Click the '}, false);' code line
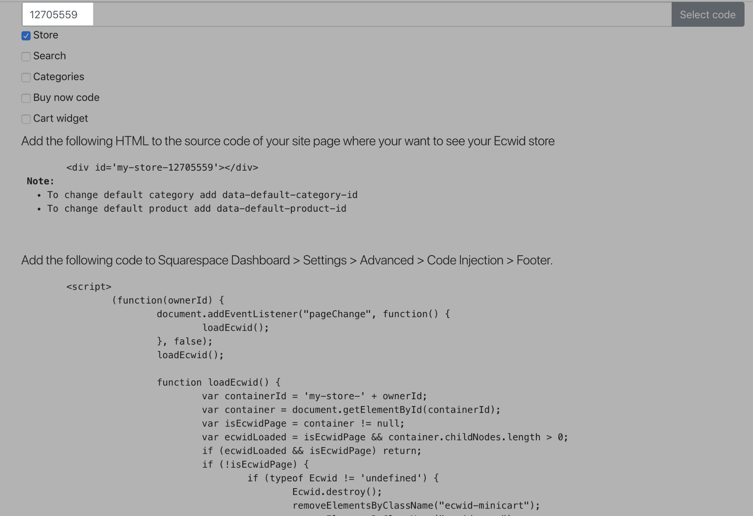This screenshot has width=753, height=516. click(x=185, y=341)
